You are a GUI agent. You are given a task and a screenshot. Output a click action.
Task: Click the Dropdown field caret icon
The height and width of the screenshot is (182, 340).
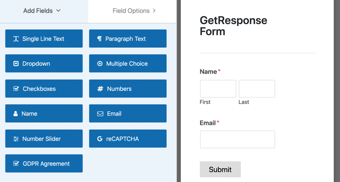16,64
